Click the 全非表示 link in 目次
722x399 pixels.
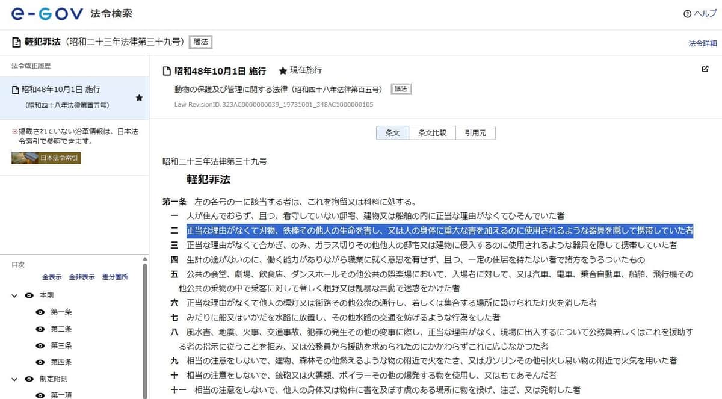(81, 277)
